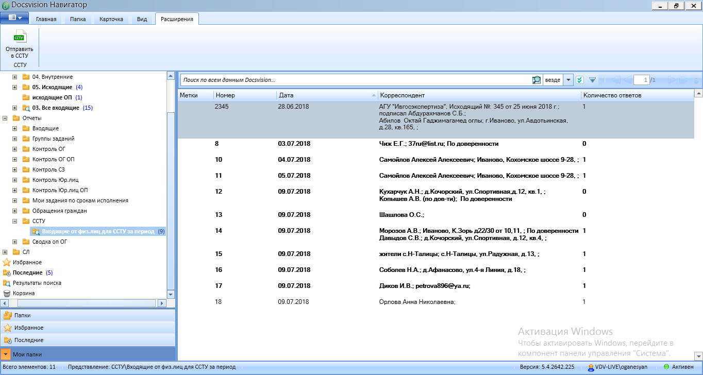
Task: Collapse the Отчеты folder node
Action: [5, 118]
